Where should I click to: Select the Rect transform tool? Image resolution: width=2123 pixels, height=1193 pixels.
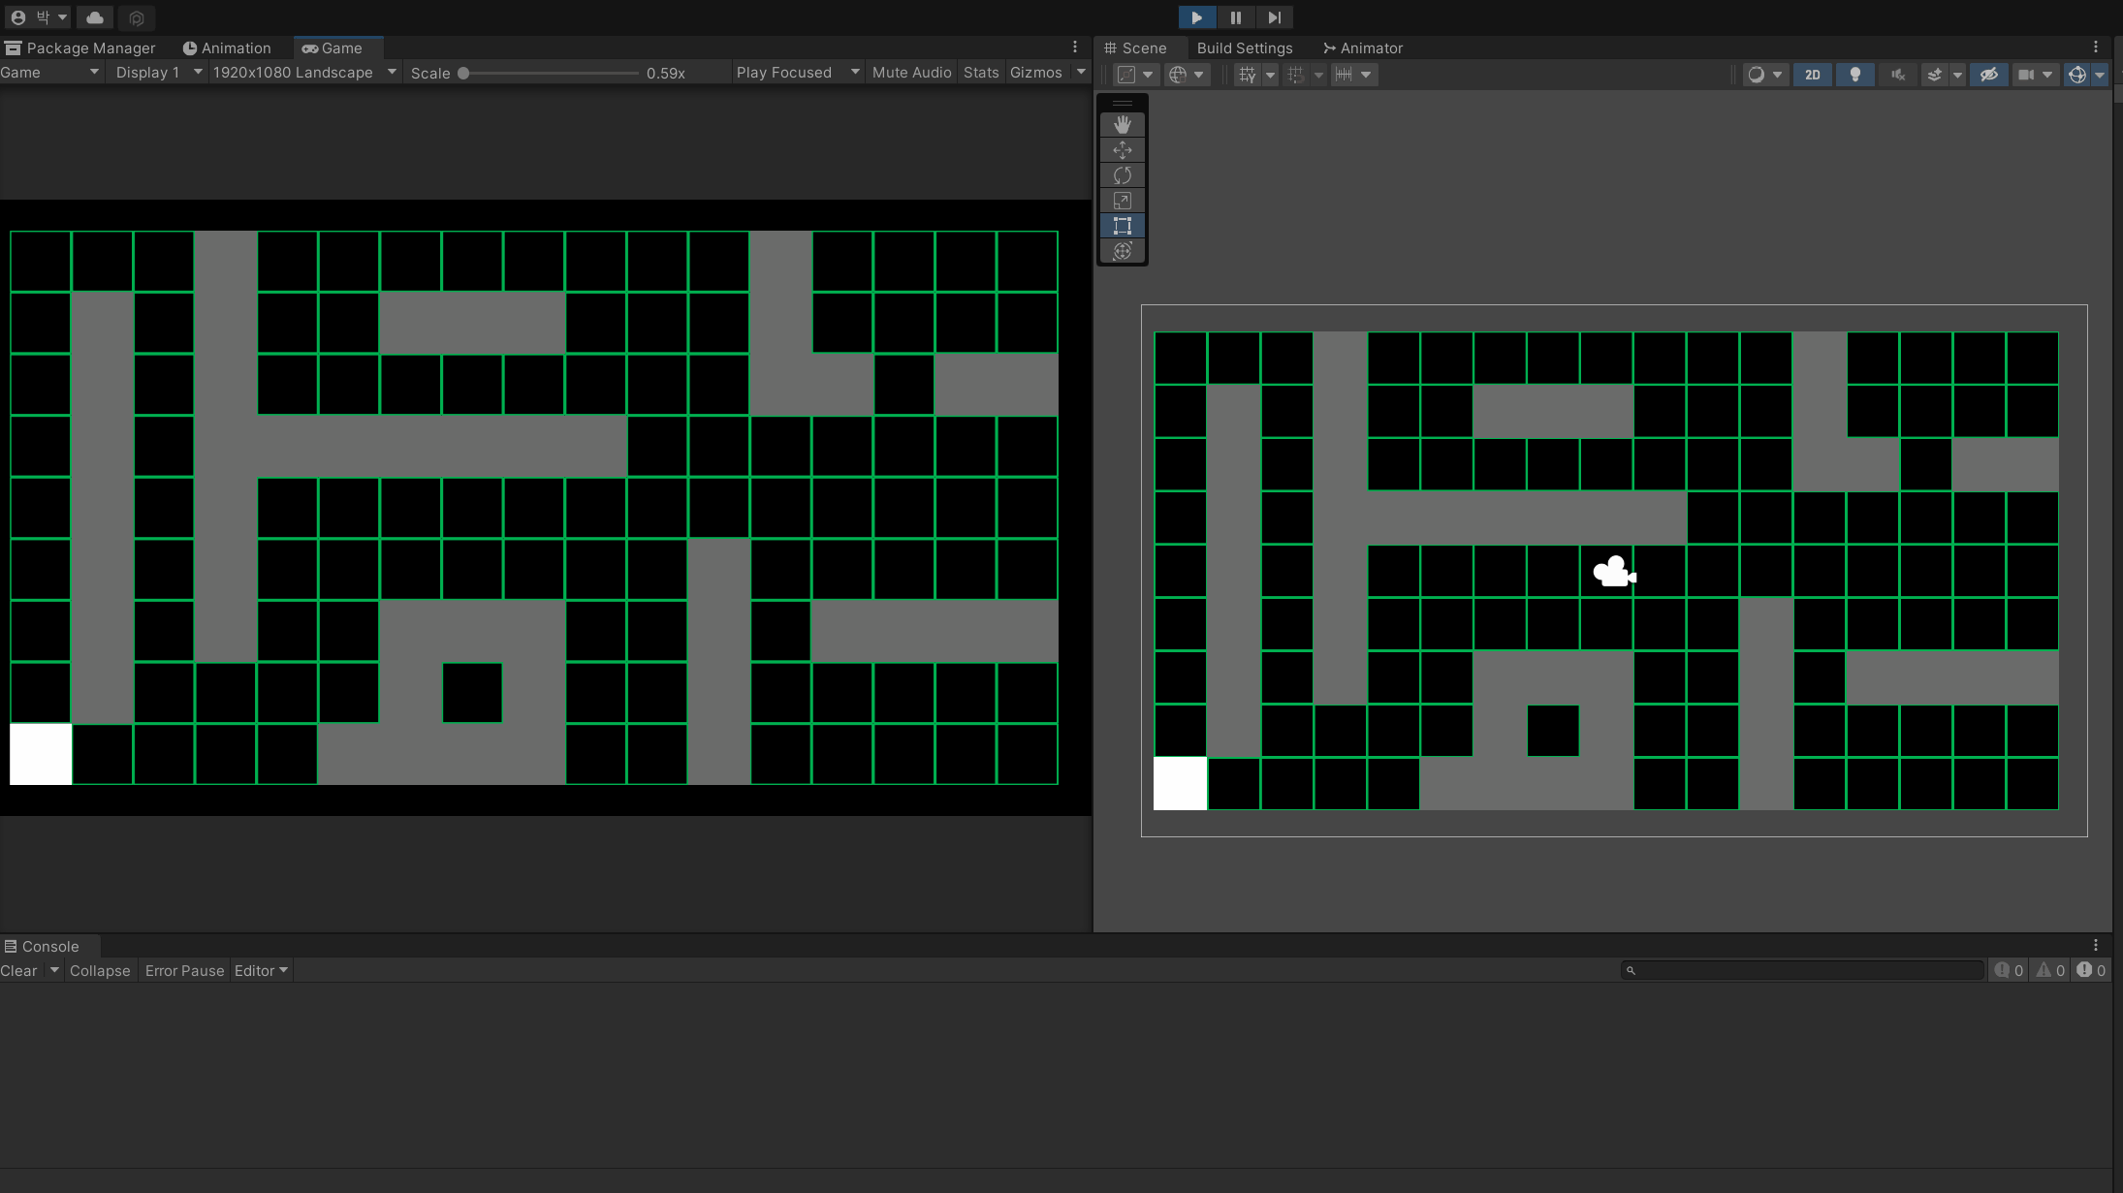click(x=1123, y=226)
